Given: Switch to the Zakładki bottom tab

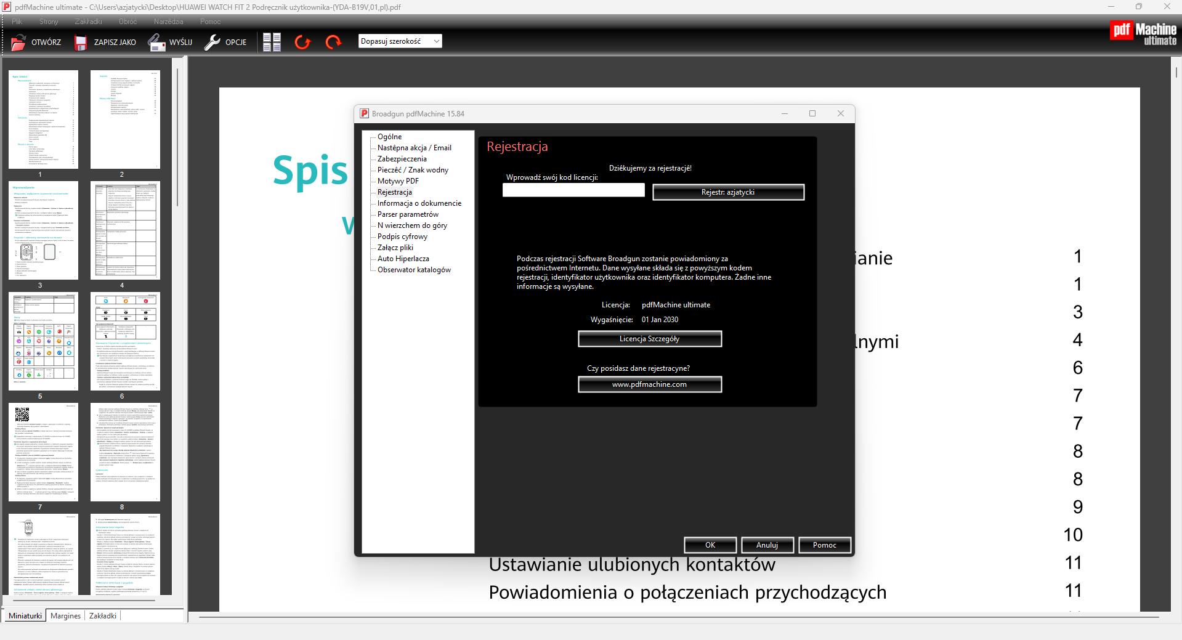Looking at the screenshot, I should click(103, 615).
